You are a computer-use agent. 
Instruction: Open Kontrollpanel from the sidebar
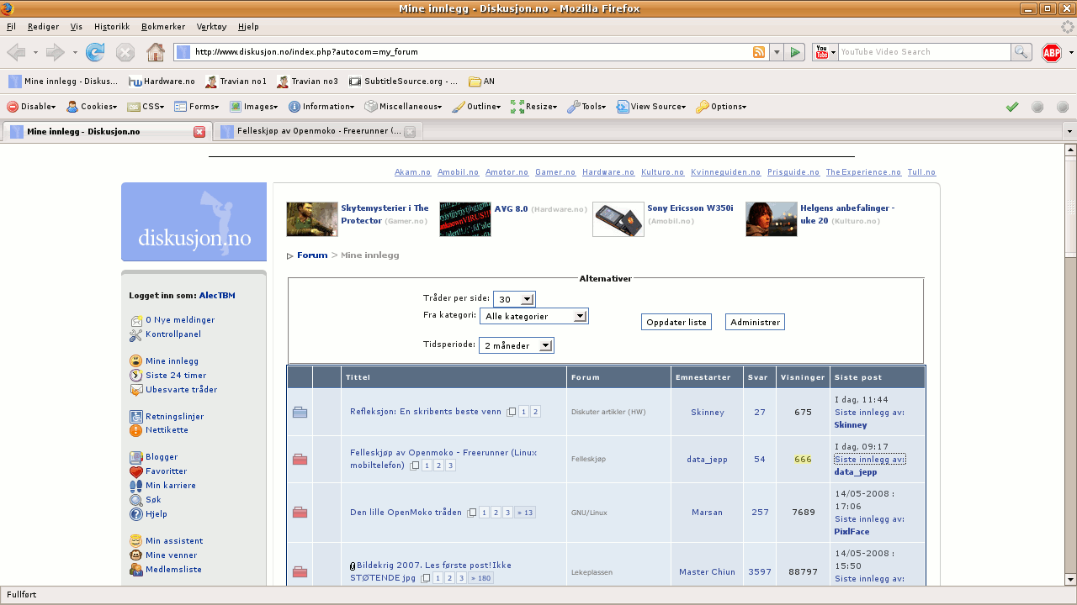coord(172,334)
